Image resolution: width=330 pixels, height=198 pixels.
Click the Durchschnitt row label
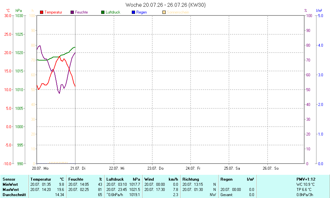click(14, 195)
